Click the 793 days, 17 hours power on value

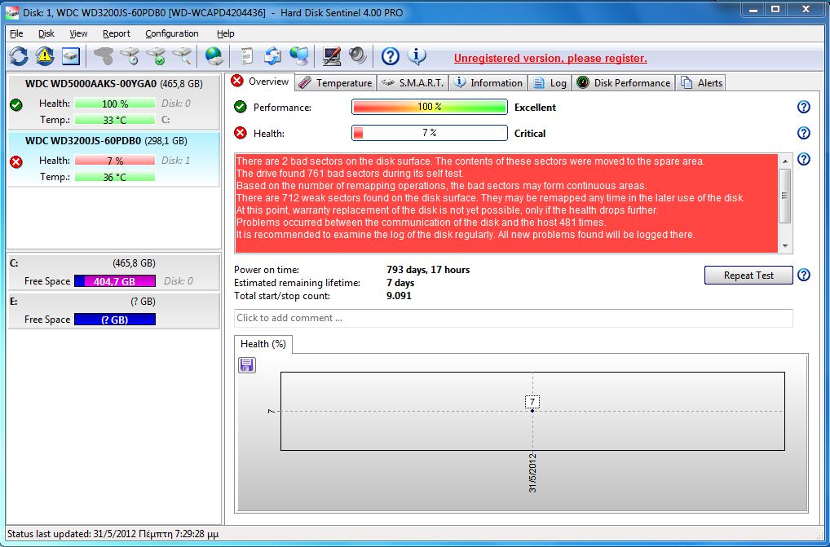click(428, 270)
